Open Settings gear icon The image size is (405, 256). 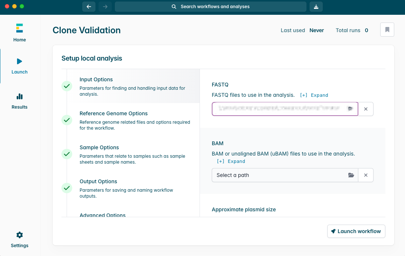(20, 235)
